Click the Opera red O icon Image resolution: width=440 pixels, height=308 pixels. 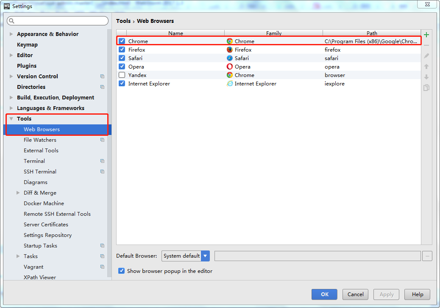click(x=230, y=67)
